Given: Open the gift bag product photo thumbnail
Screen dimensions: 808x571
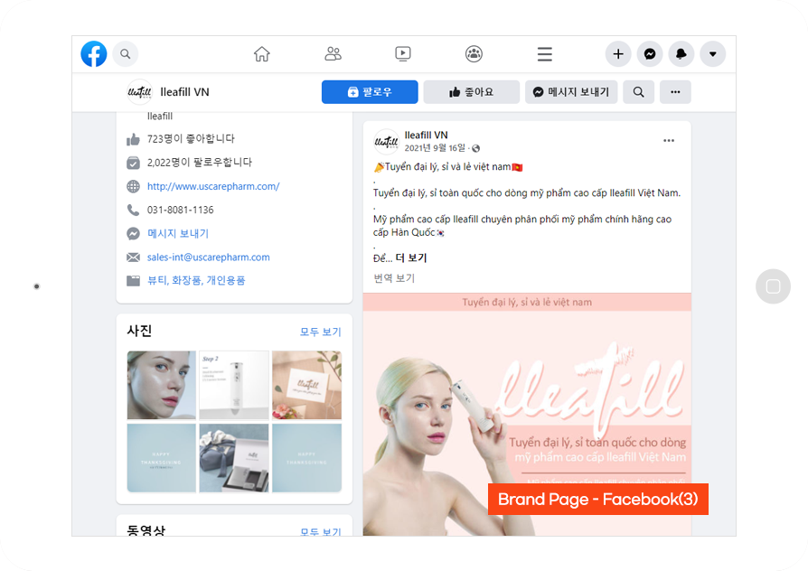Looking at the screenshot, I should (x=234, y=458).
